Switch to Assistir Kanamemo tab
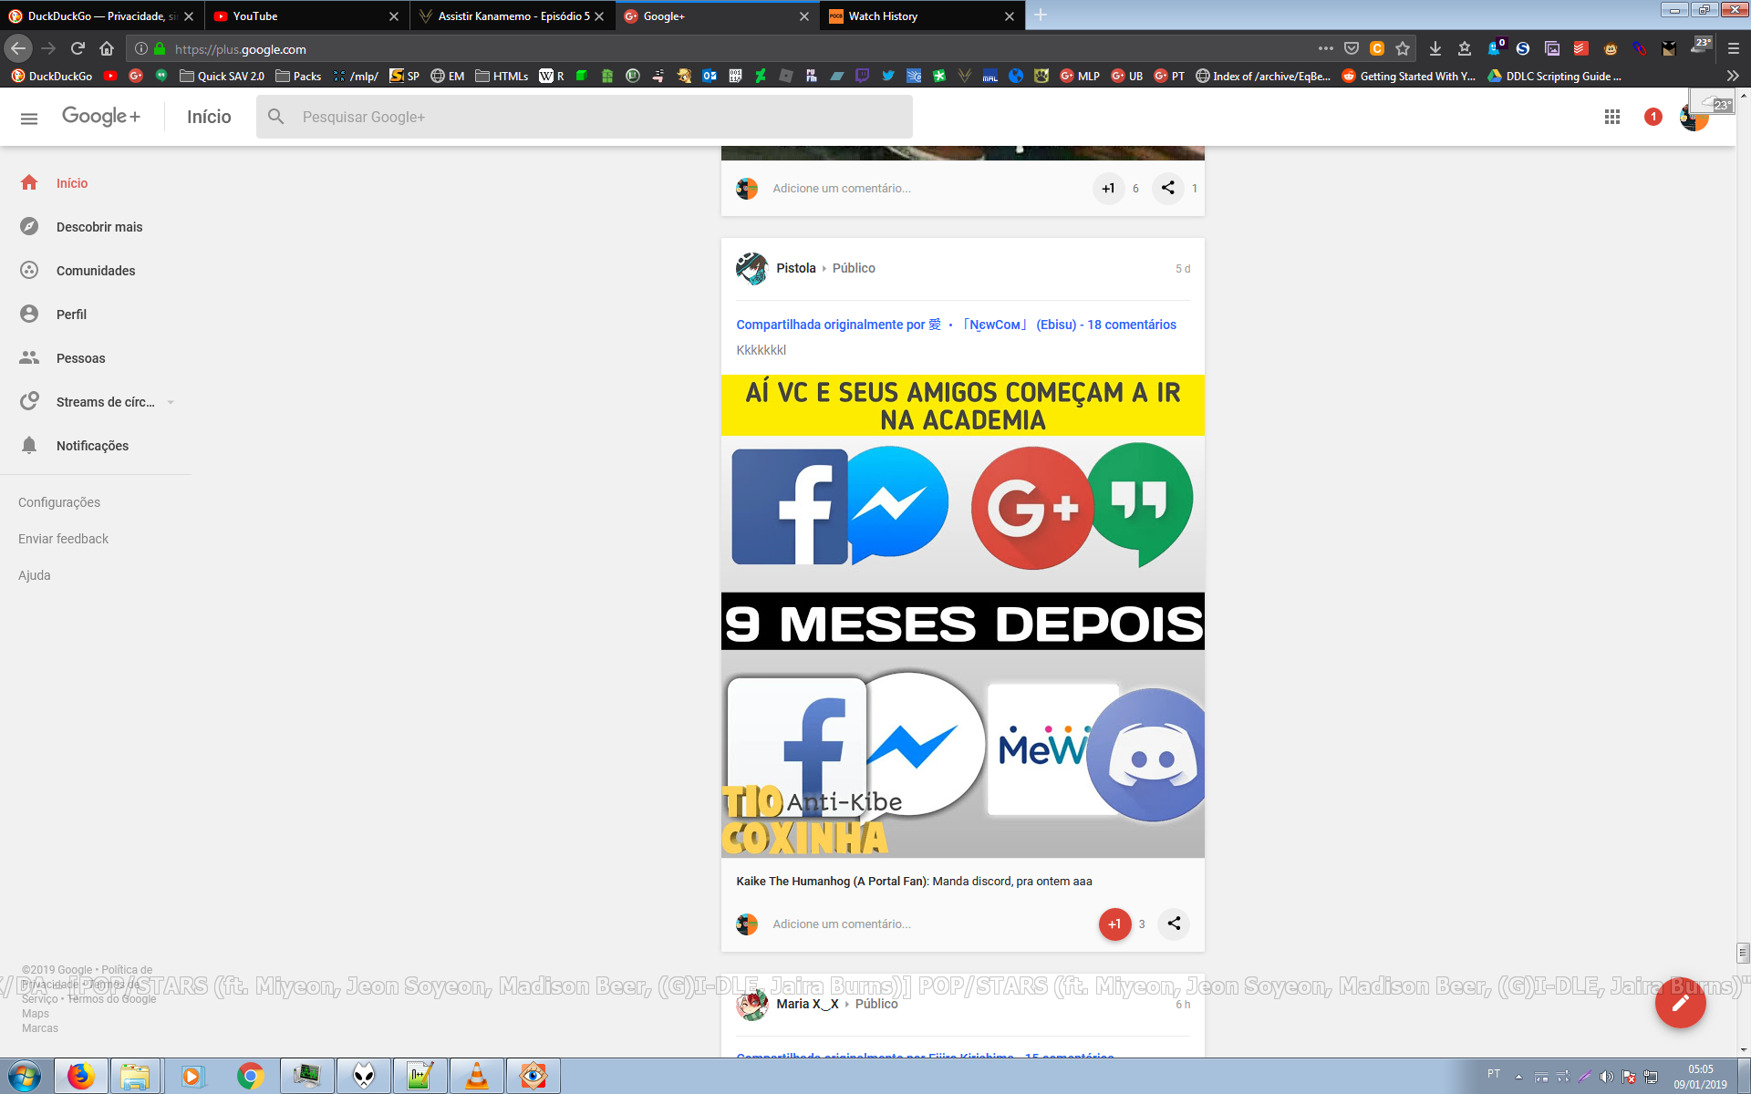This screenshot has width=1751, height=1094. point(511,15)
